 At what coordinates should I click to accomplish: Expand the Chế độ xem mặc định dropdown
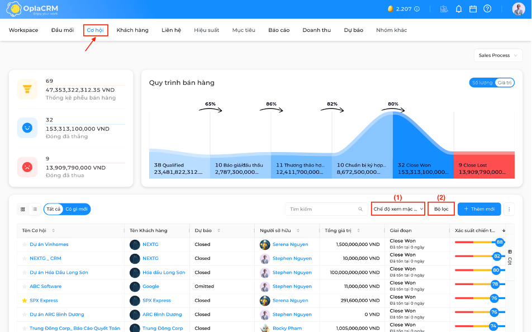398,209
